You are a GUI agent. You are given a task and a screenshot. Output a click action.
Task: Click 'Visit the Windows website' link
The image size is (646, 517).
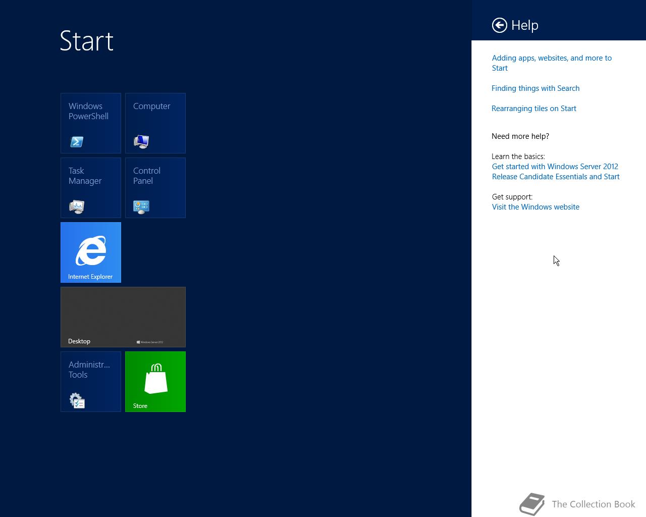(535, 207)
